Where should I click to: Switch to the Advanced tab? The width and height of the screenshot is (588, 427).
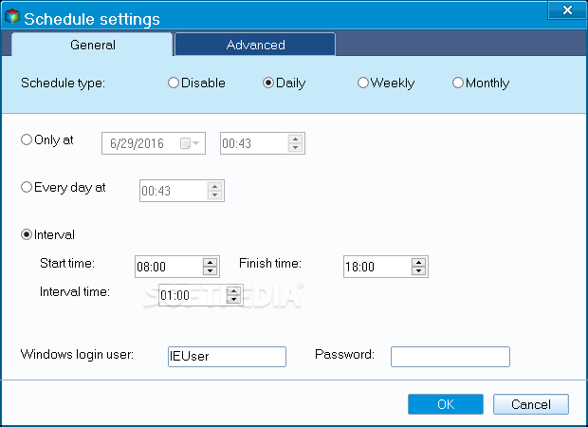[x=255, y=45]
